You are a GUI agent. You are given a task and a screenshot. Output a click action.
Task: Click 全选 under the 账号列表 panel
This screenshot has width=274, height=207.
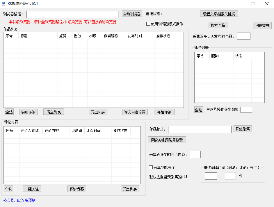[199, 109]
